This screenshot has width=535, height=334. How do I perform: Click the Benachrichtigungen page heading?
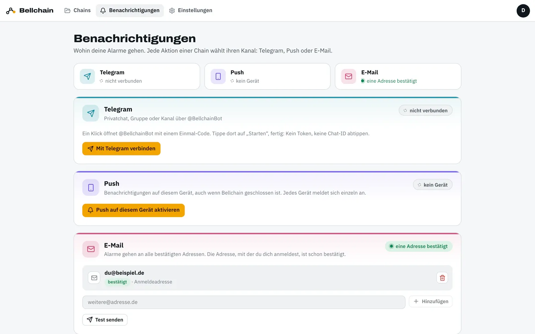135,38
